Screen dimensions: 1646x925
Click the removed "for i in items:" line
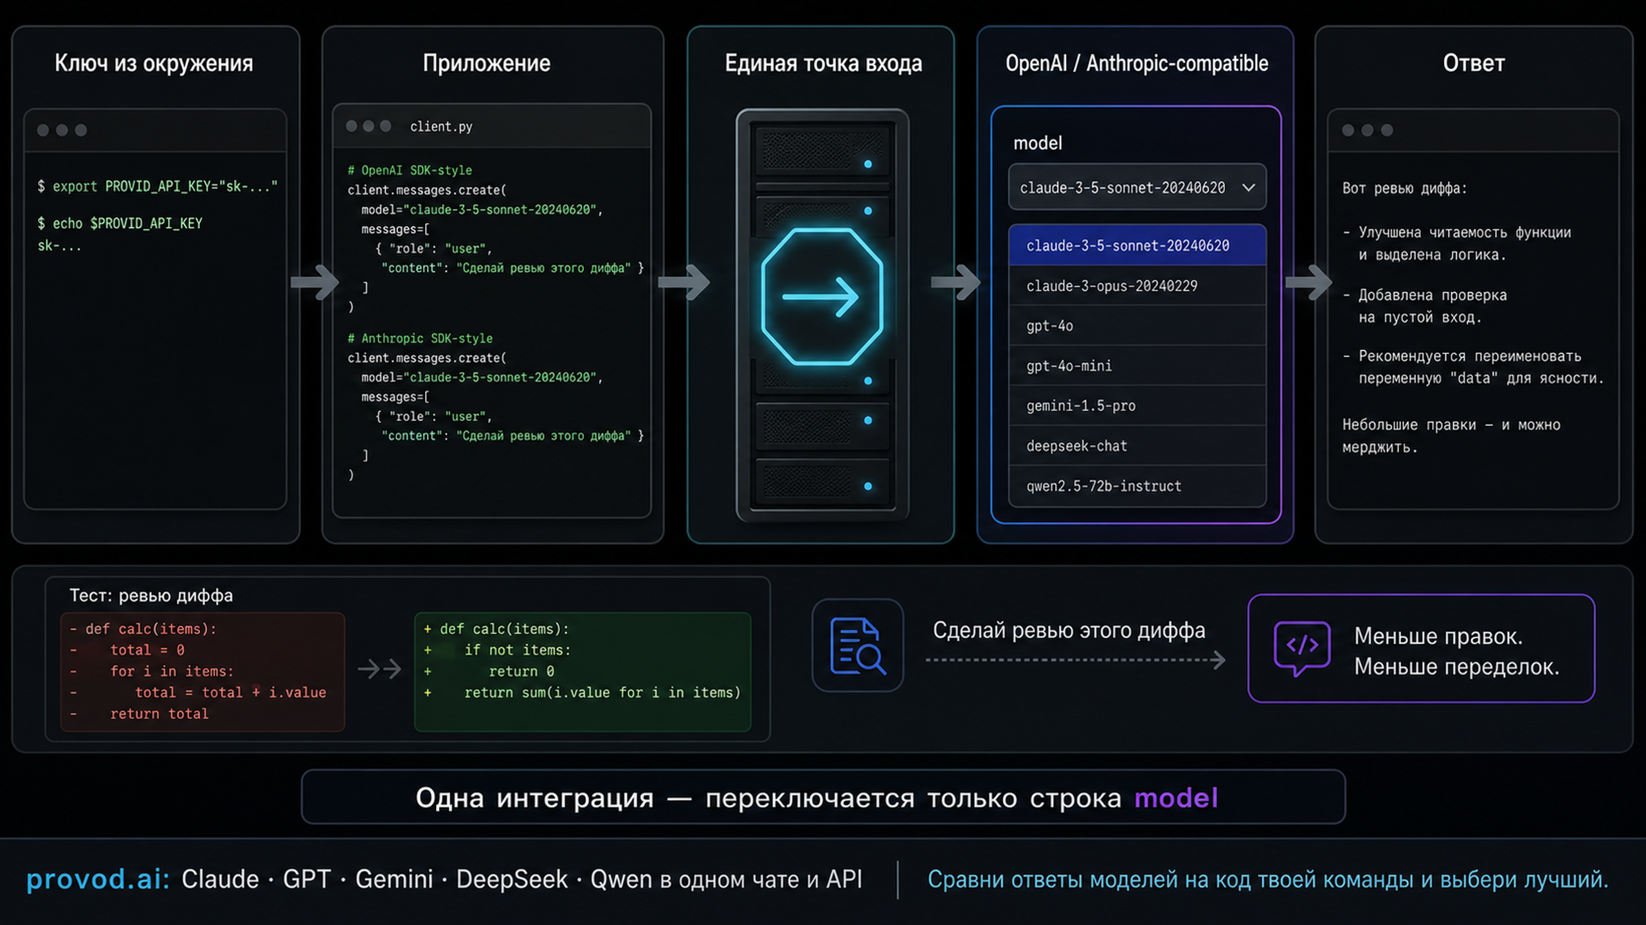coord(152,671)
